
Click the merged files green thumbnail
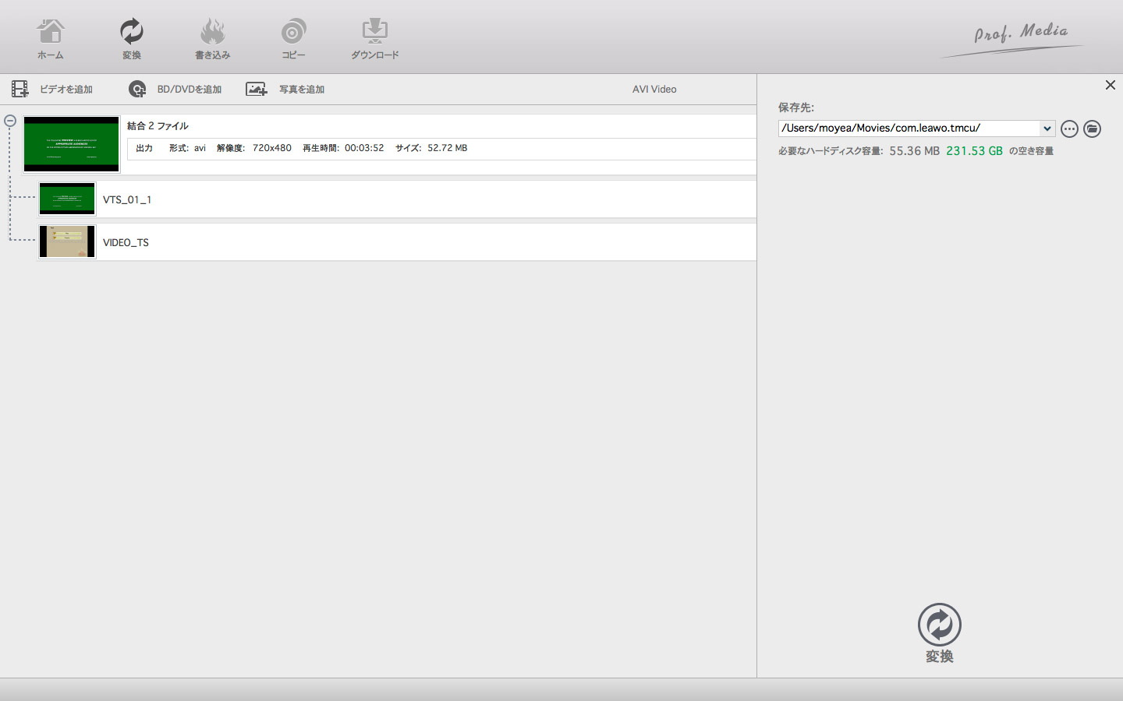72,144
